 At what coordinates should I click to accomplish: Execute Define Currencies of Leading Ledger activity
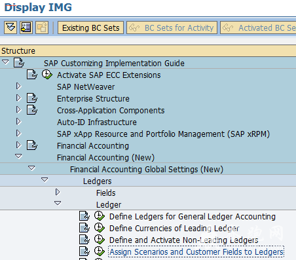click(x=100, y=228)
